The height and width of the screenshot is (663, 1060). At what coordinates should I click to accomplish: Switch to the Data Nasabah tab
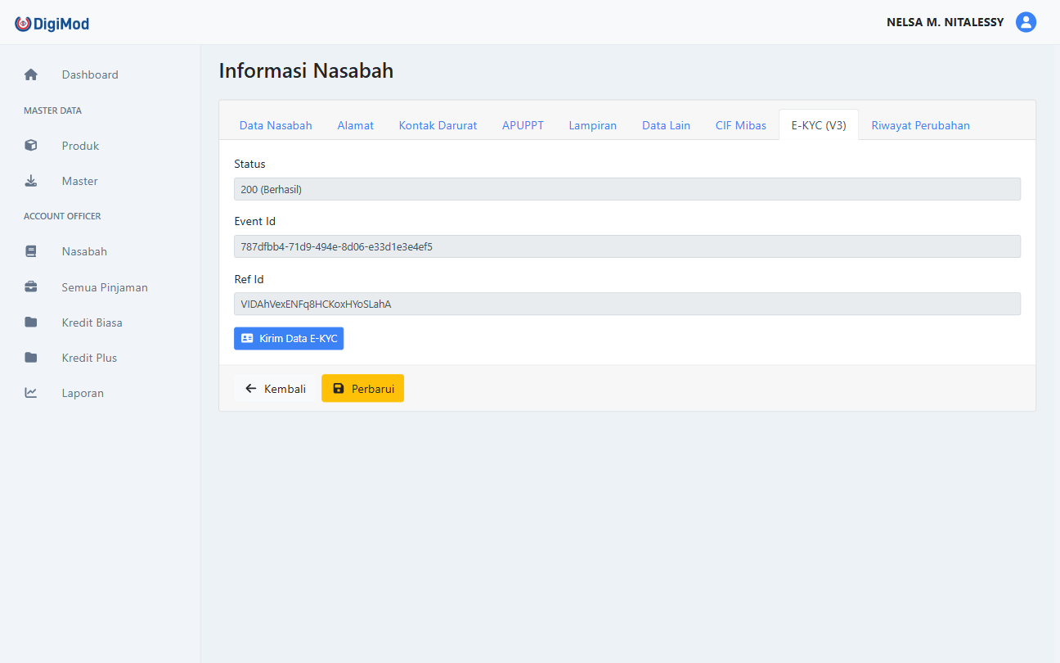click(276, 125)
